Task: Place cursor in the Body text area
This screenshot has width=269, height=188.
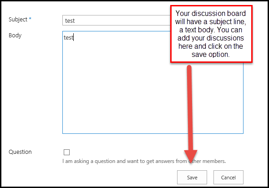Action: [x=152, y=82]
